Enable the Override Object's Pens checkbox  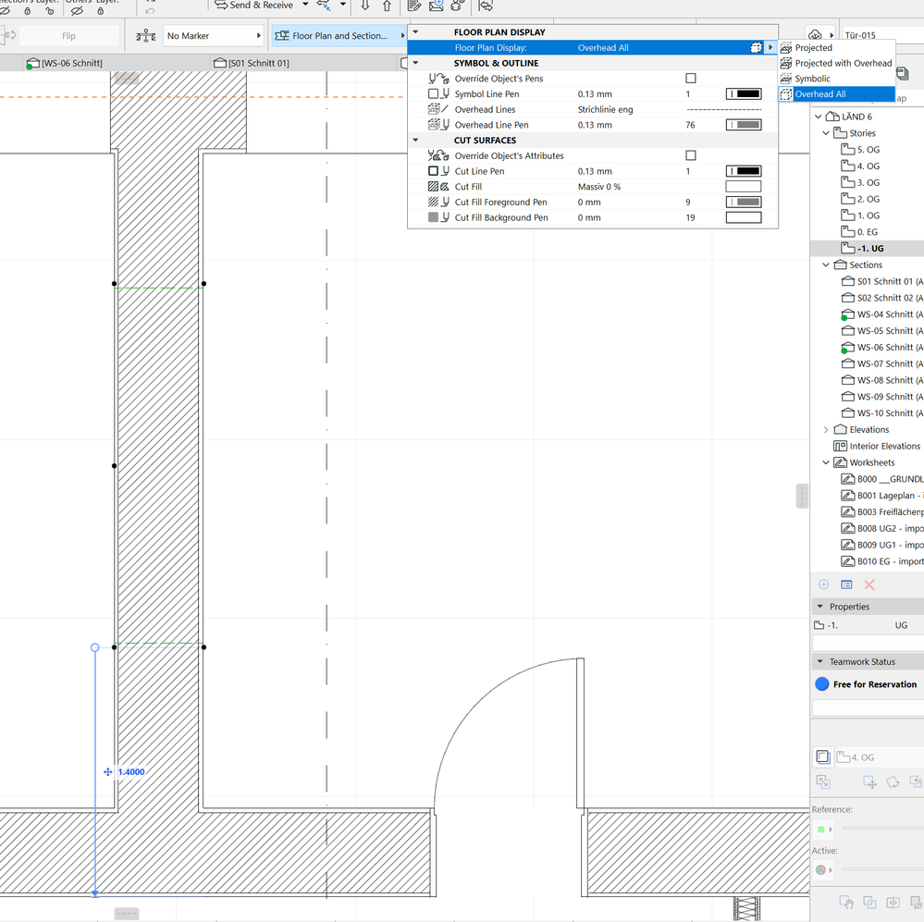(x=691, y=79)
